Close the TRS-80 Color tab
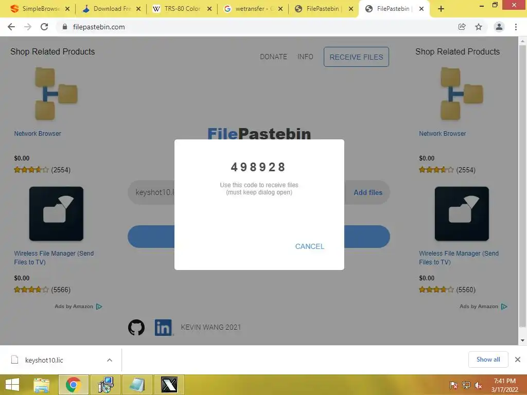Viewport: 527px width, 395px height. tap(209, 9)
